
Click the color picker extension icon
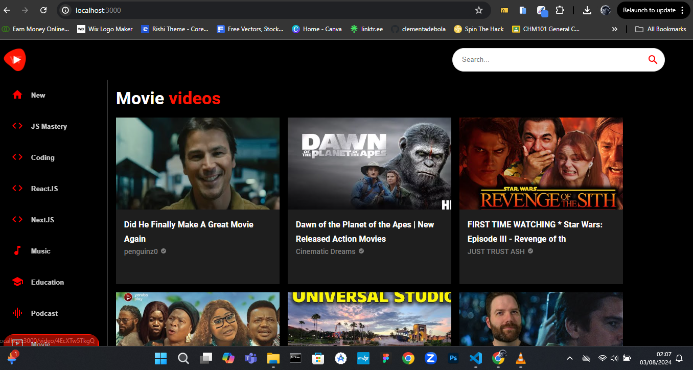[542, 10]
